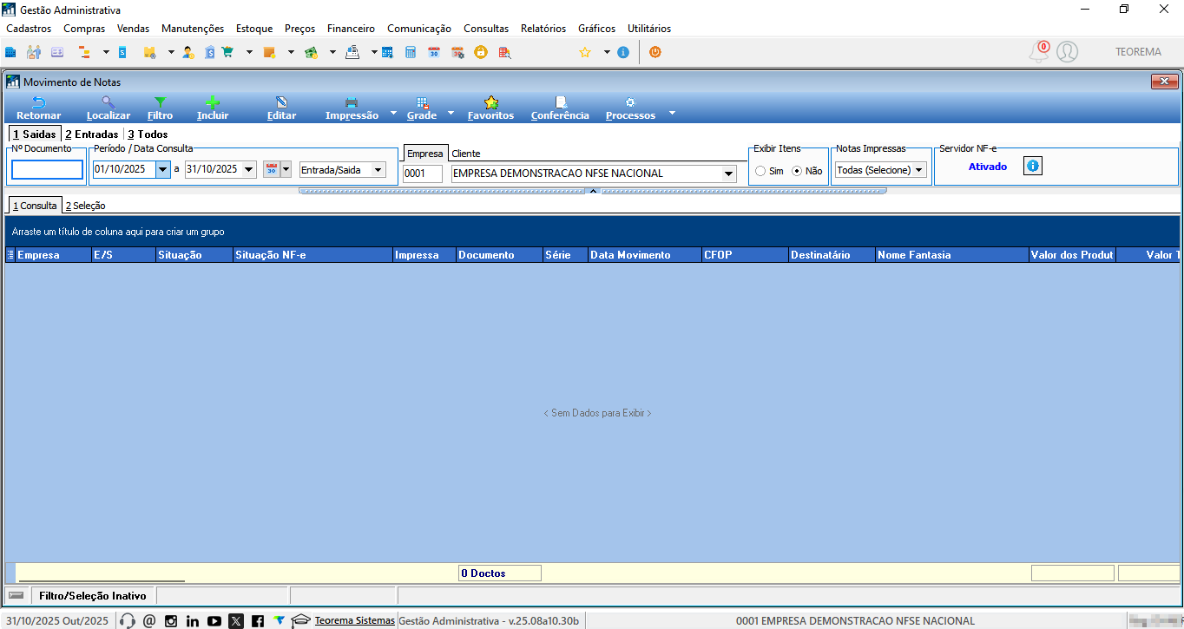1184x629 pixels.
Task: Sort by Data Movimento column header
Action: tap(644, 255)
